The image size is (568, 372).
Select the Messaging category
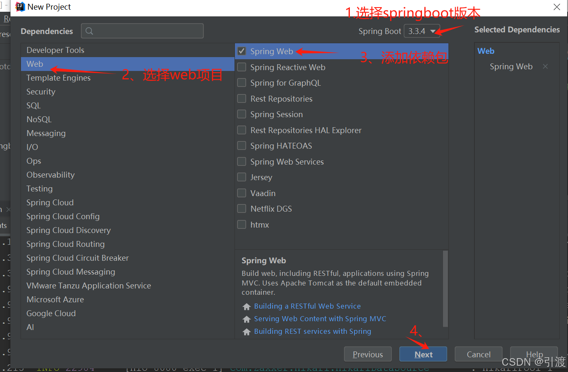tap(128, 133)
